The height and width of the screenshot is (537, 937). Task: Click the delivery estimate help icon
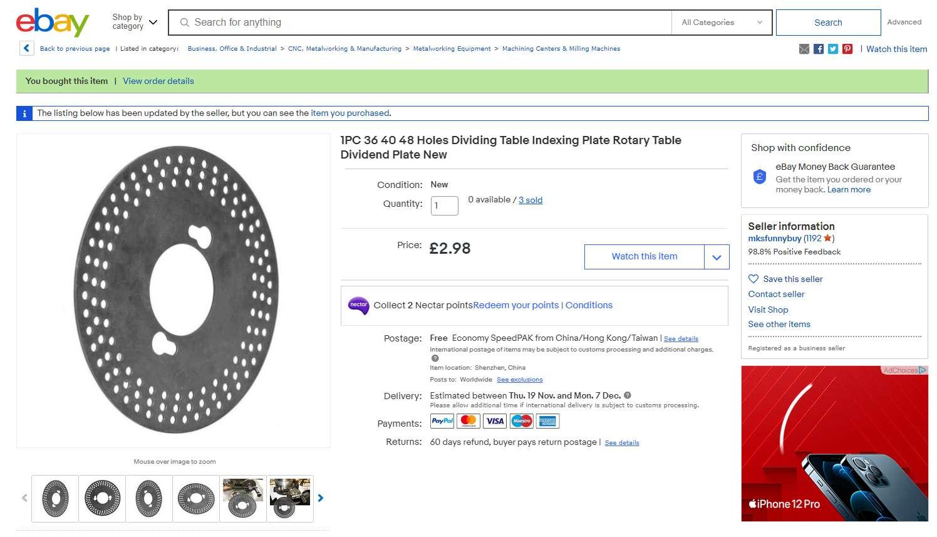click(628, 395)
